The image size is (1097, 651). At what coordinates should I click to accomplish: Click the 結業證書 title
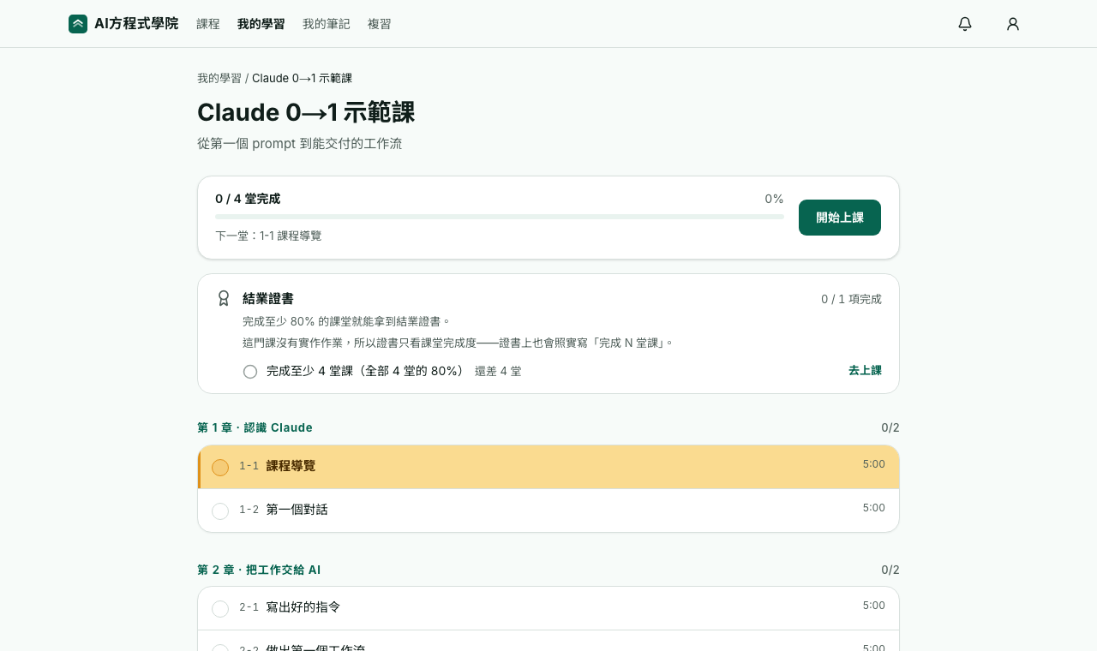(268, 299)
